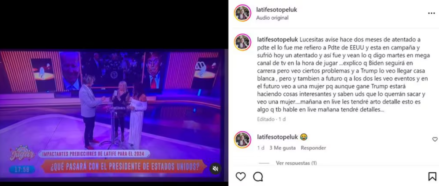Open the 3 Me gusta likes list

[282, 148]
